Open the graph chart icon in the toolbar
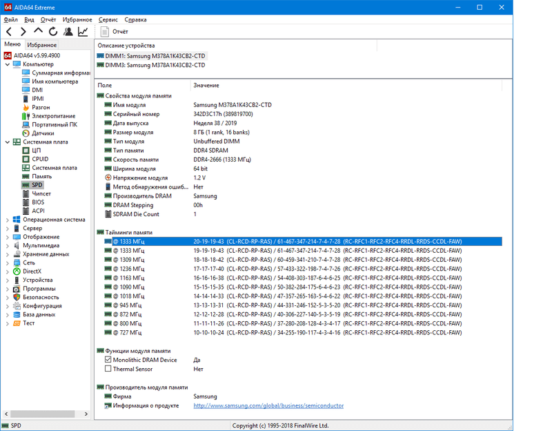552x431 pixels. coord(83,32)
